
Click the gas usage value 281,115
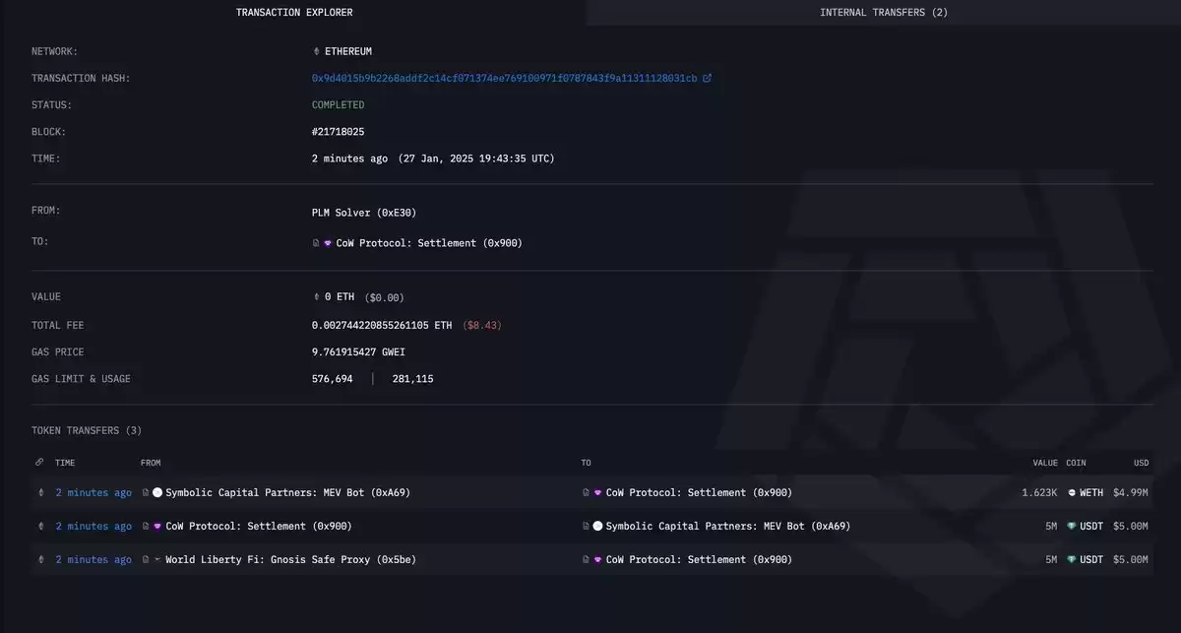pyautogui.click(x=412, y=379)
